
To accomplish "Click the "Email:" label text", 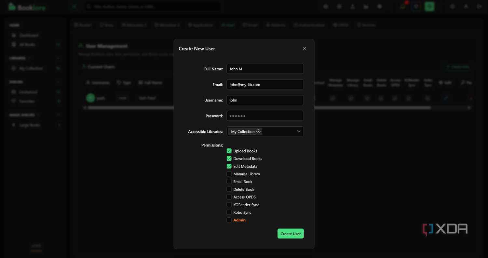I will click(218, 85).
